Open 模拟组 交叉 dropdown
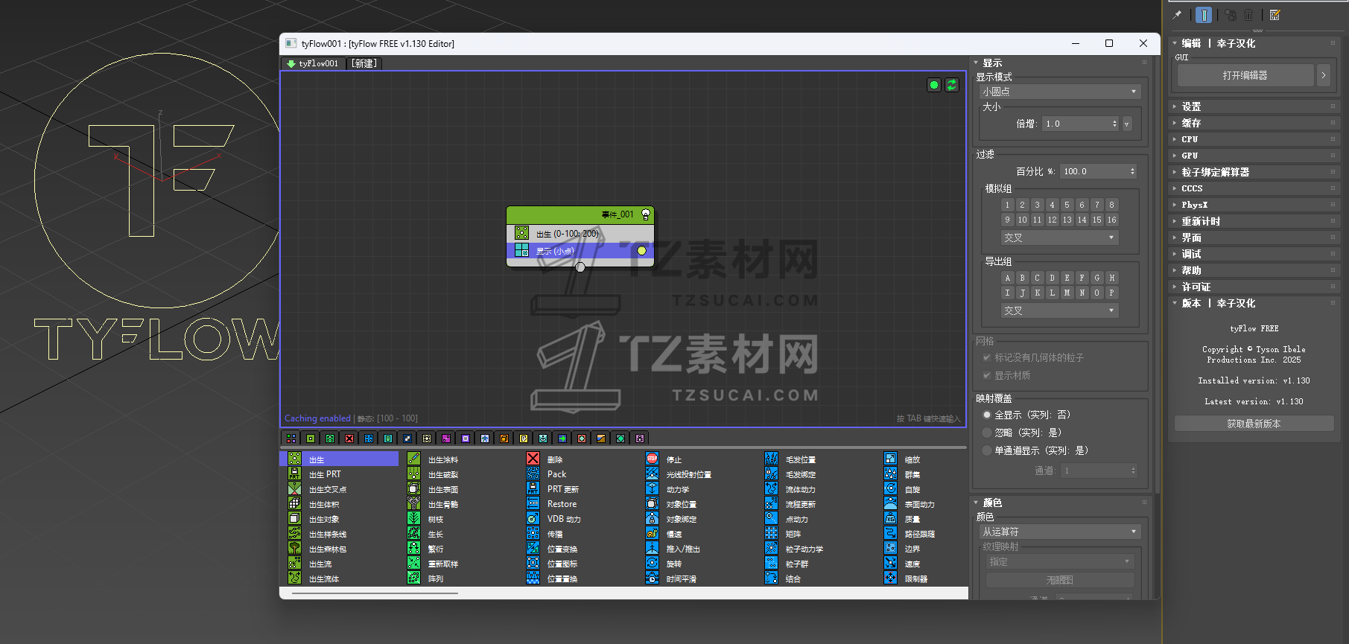Image resolution: width=1349 pixels, height=644 pixels. pos(1060,237)
